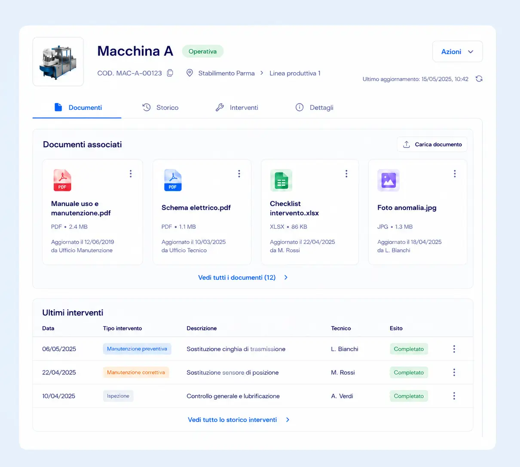Open options menu for Manuale uso e manutenzione.pdf

point(131,174)
